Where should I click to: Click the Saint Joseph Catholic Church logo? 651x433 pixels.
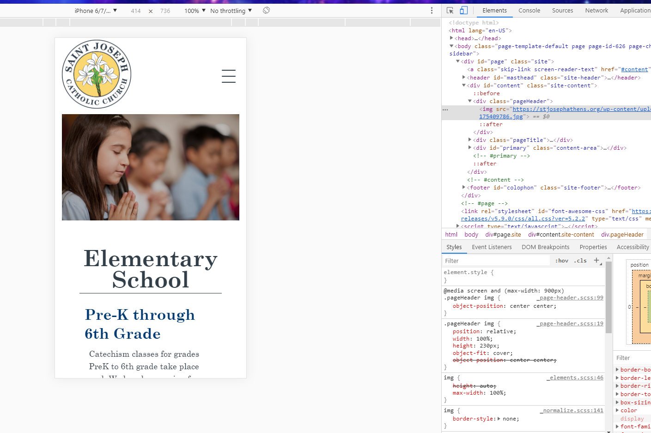pos(97,74)
